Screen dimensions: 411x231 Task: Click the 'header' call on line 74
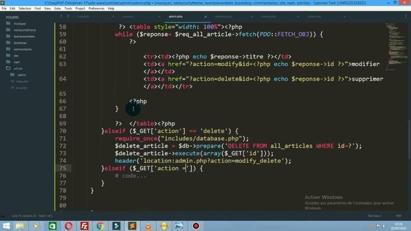(x=125, y=161)
